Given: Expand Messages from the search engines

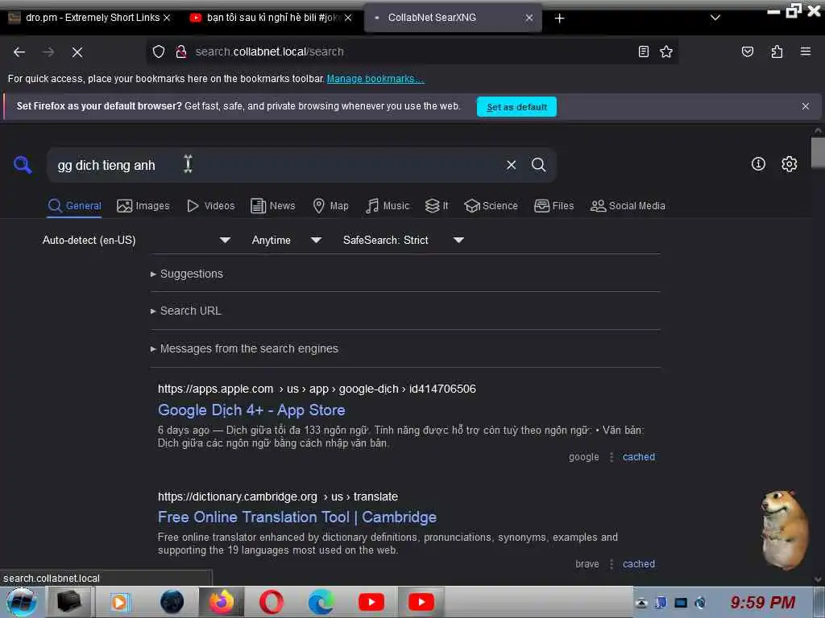Looking at the screenshot, I should tap(244, 348).
